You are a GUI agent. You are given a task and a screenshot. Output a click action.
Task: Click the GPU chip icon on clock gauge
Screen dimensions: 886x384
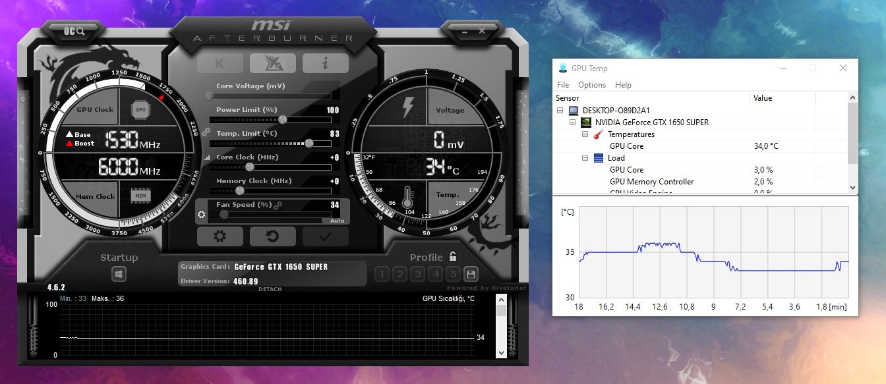point(140,109)
